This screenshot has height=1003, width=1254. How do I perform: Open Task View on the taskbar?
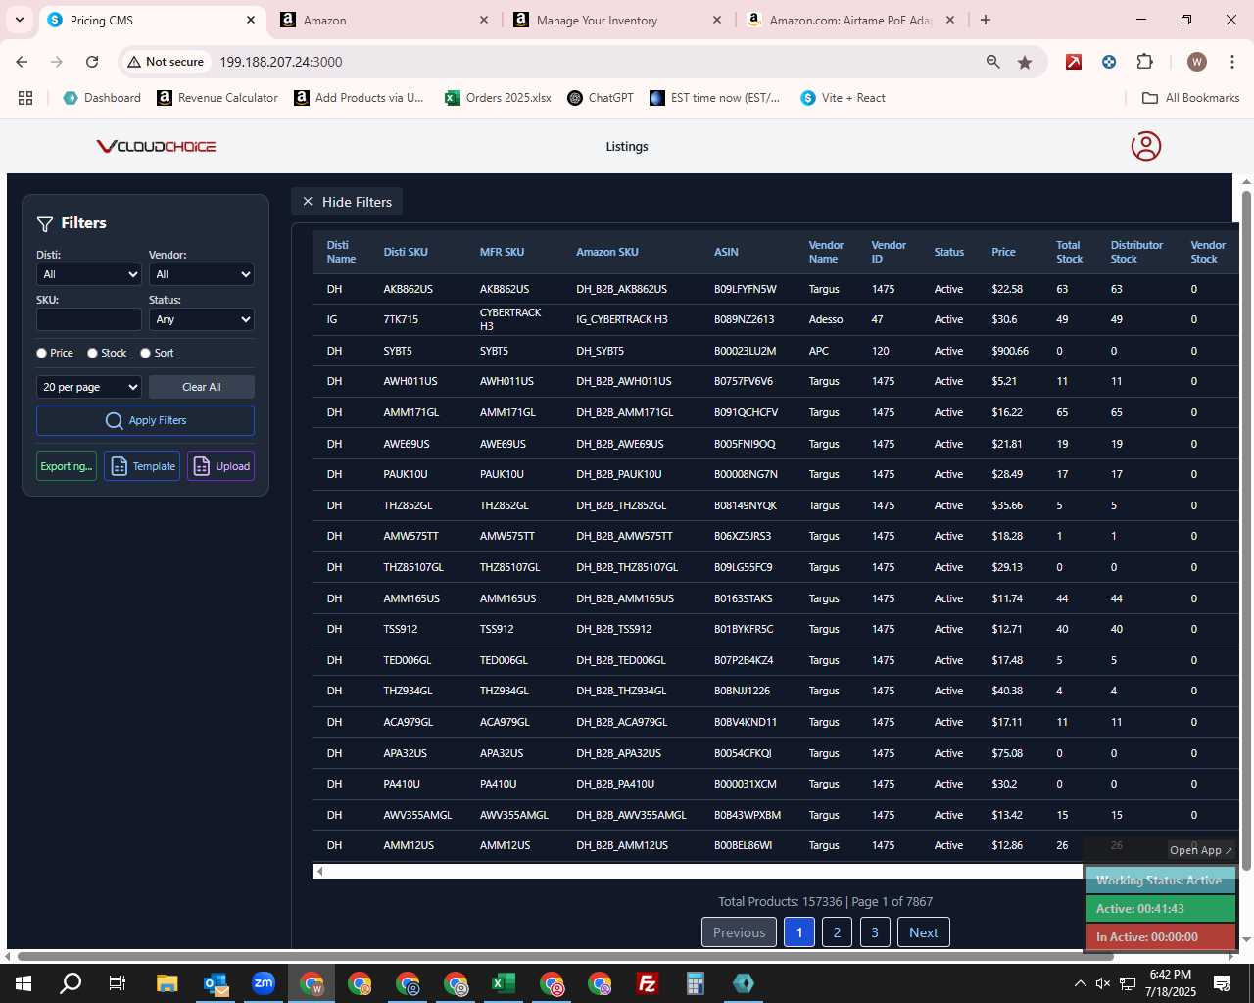pyautogui.click(x=118, y=983)
